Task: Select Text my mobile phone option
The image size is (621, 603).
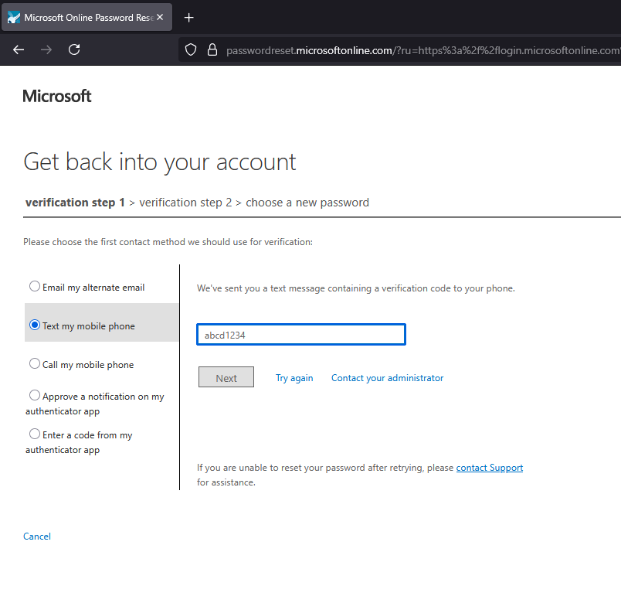Action: coord(35,325)
